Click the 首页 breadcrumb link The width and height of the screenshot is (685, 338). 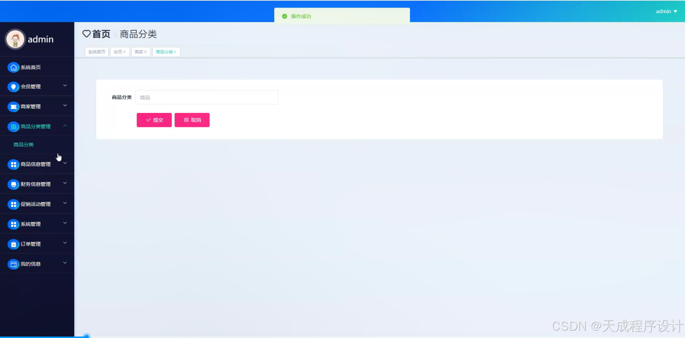tap(101, 34)
